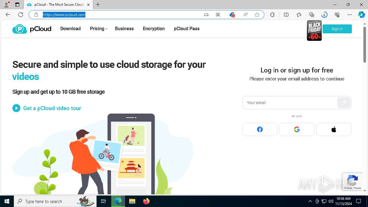Open Microsoft Edge taskbar icon

coord(118,201)
